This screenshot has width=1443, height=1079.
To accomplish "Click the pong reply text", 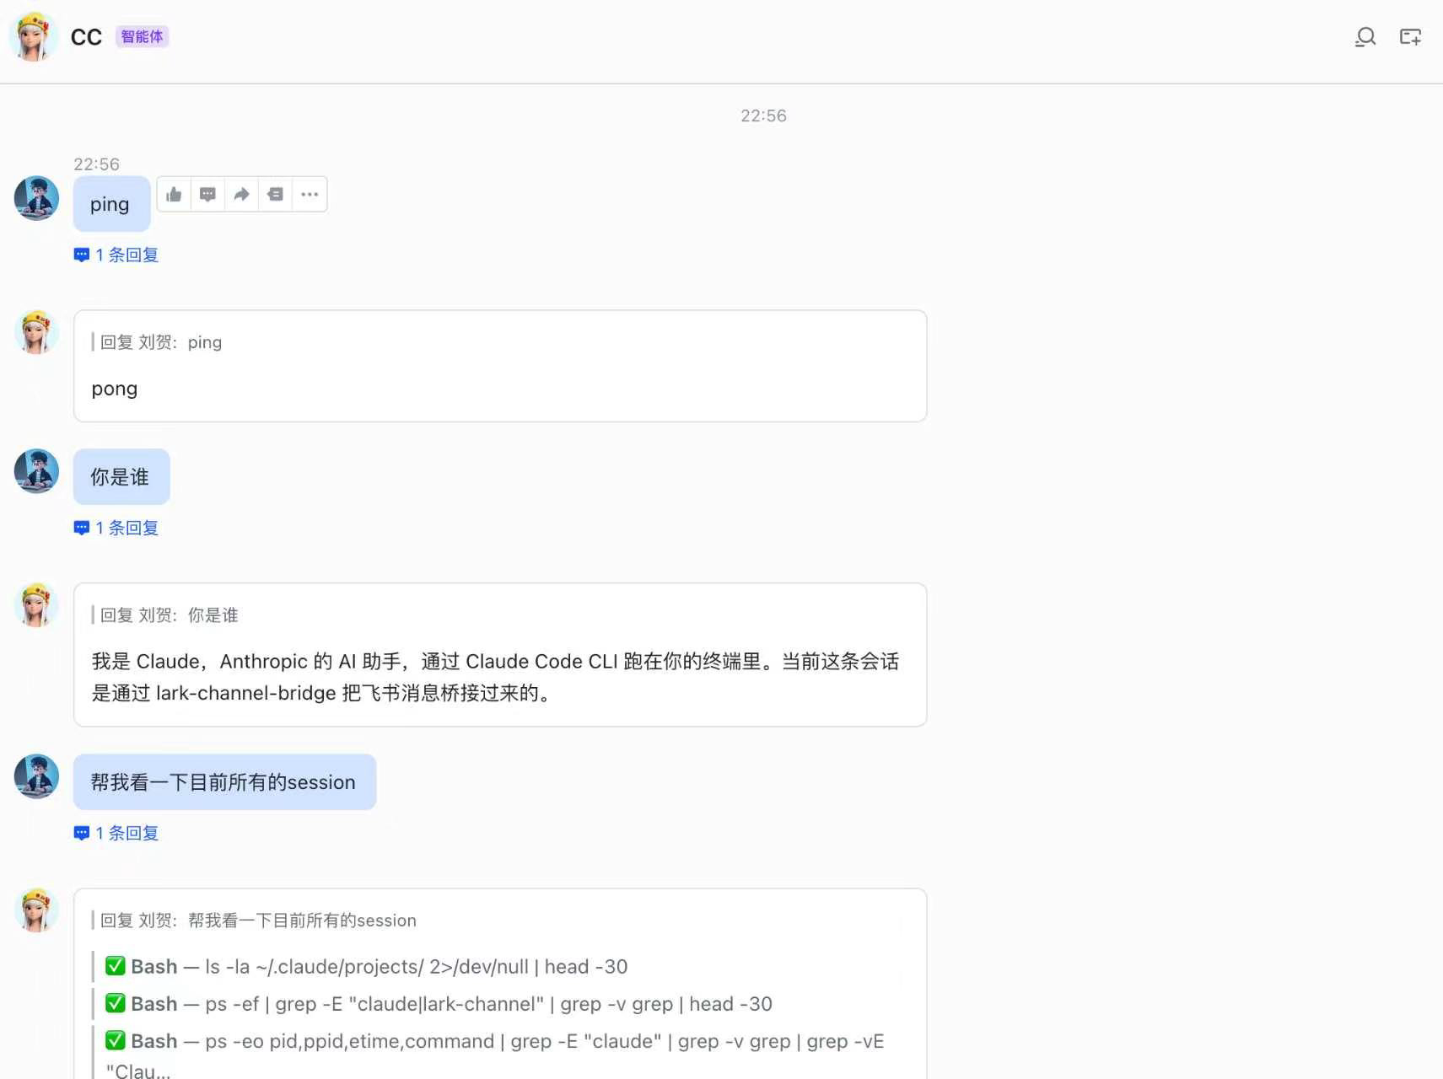I will tap(114, 389).
